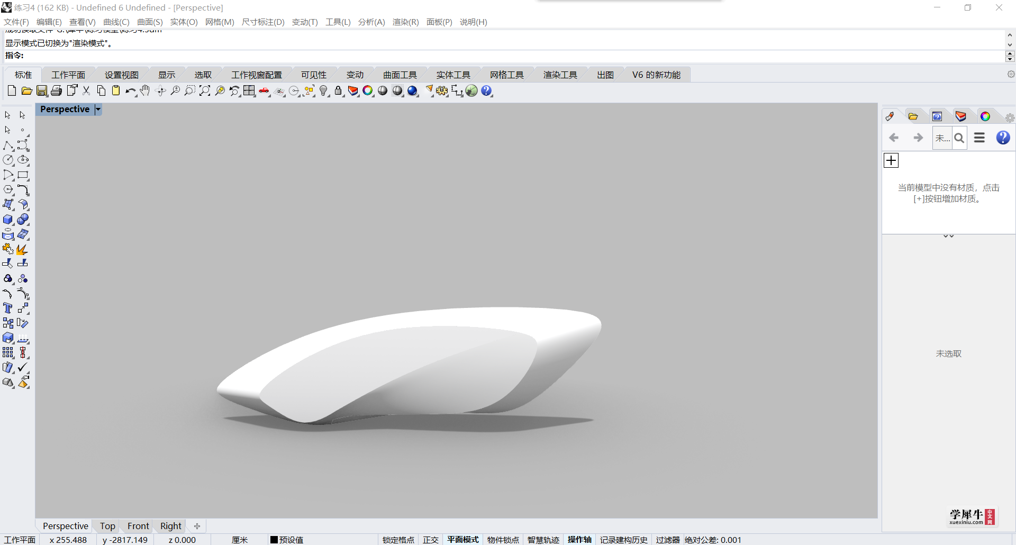Toggle 锁定格点 grid snap
The height and width of the screenshot is (545, 1016).
pyautogui.click(x=398, y=540)
